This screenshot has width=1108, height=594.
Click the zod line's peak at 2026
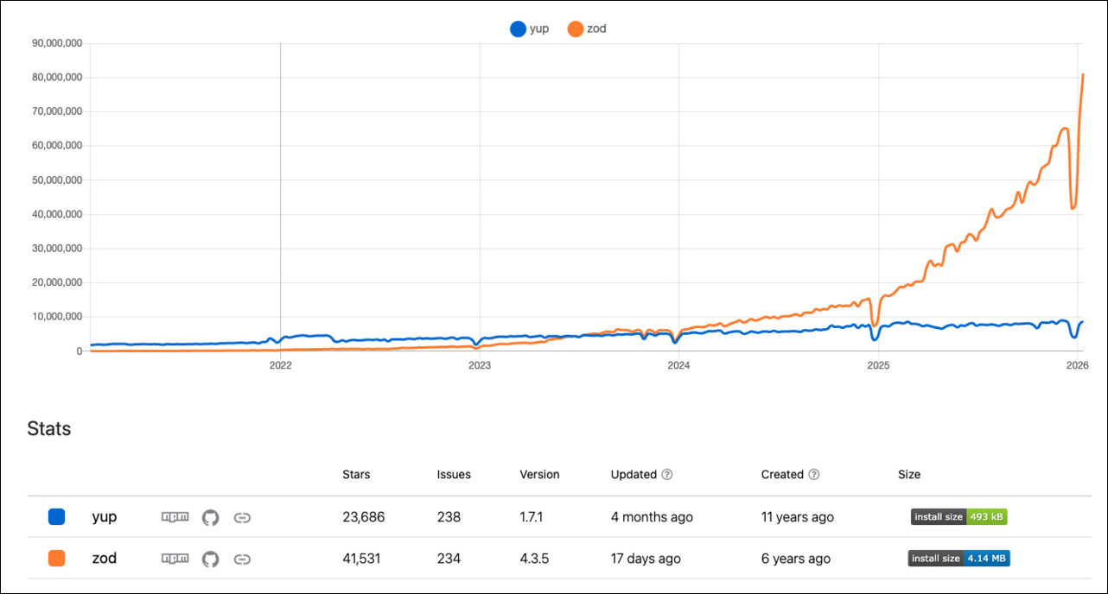coord(1083,74)
